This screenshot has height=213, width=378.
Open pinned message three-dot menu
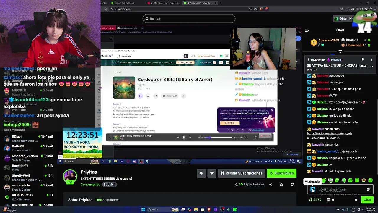pos(372,59)
